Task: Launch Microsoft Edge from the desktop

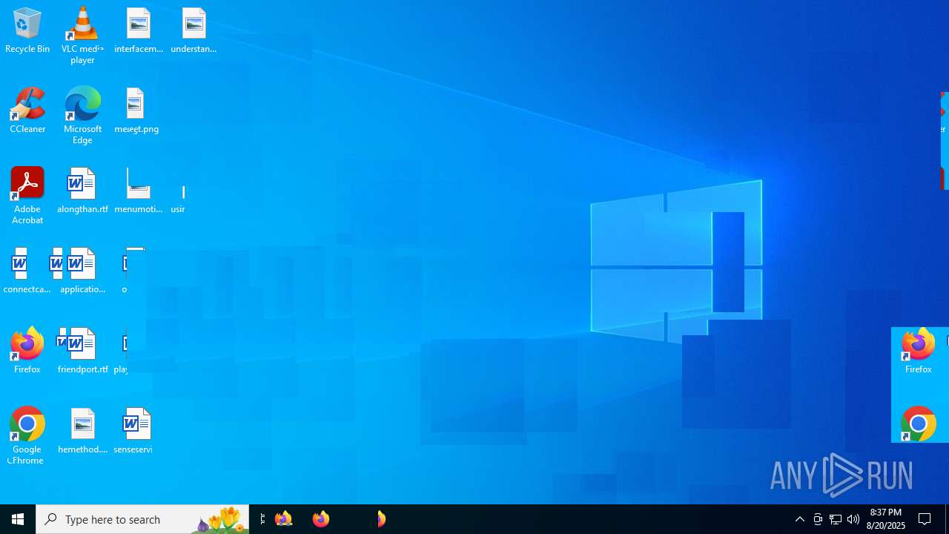Action: [x=82, y=116]
